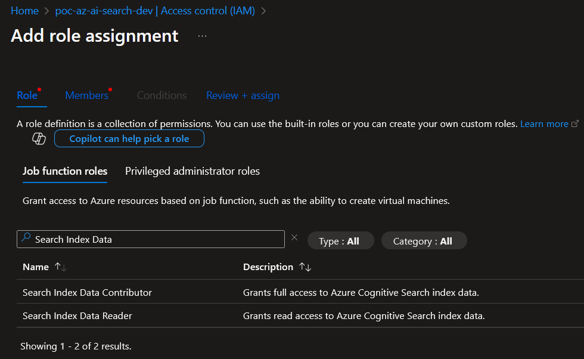This screenshot has width=584, height=359.
Task: Clear the role search box with X
Action: [294, 237]
